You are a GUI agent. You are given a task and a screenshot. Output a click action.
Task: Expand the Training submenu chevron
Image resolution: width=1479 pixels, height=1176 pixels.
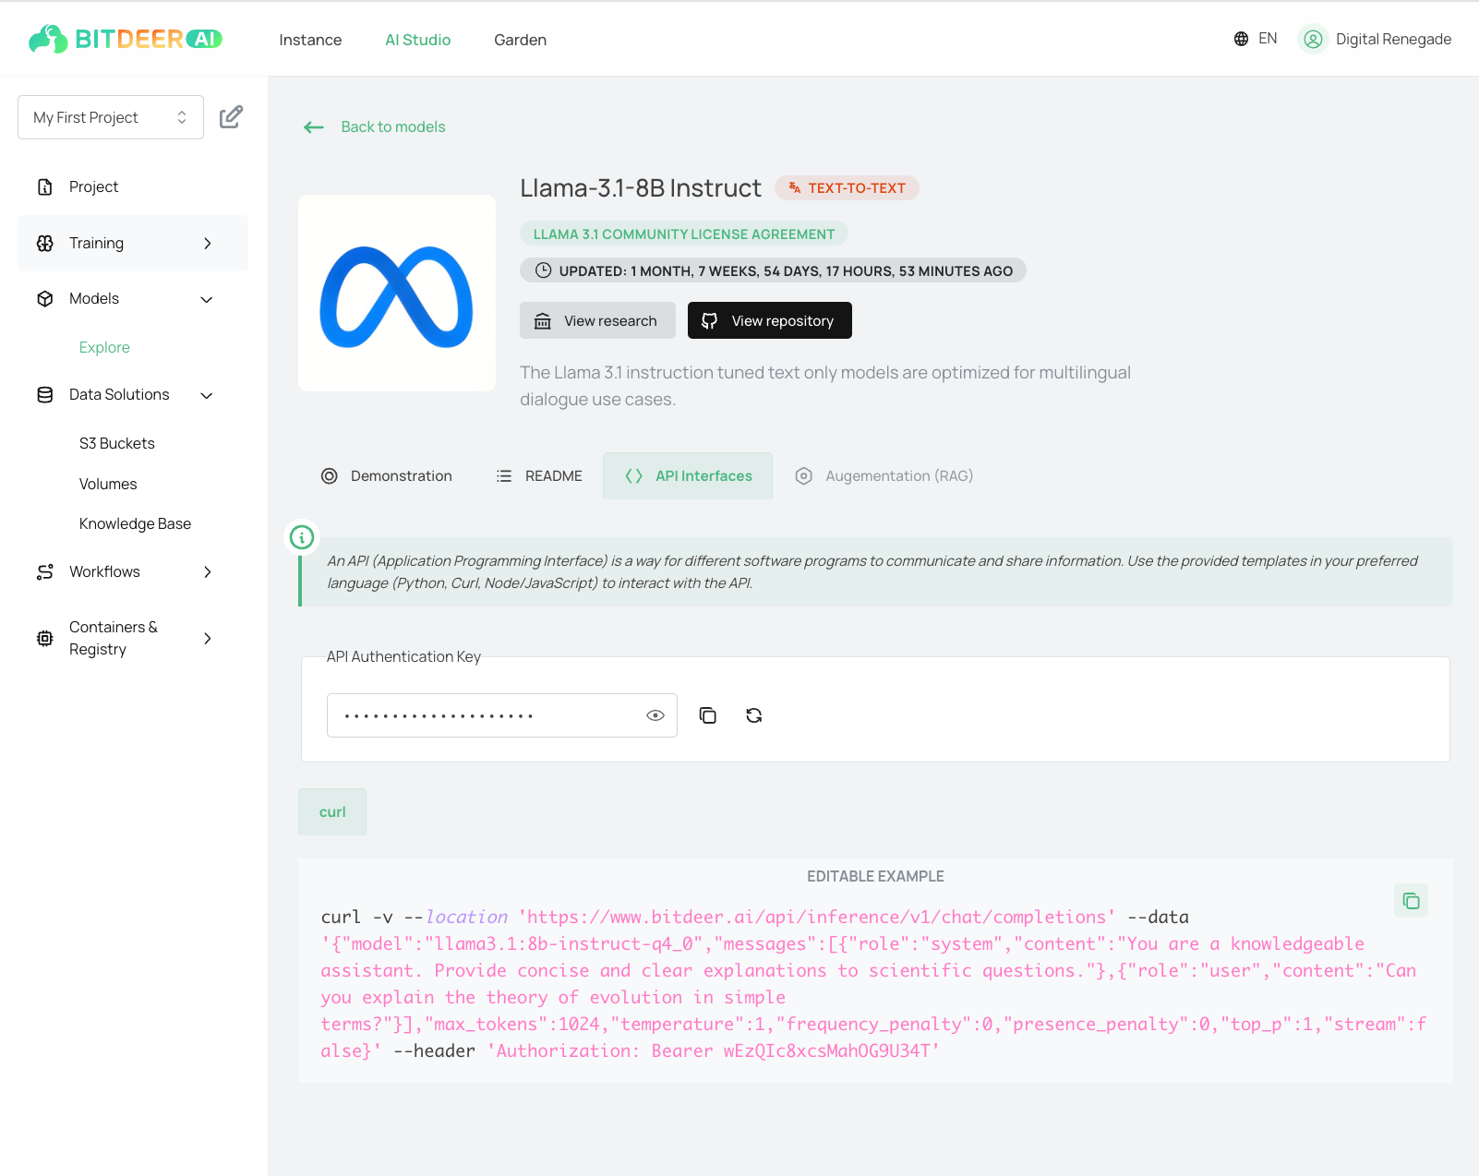pos(208,243)
